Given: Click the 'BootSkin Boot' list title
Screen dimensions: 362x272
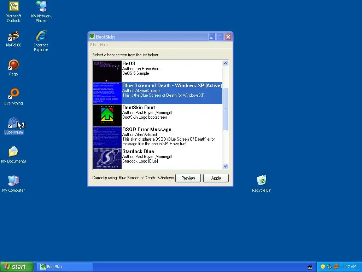Looking at the screenshot, I should tap(139, 107).
